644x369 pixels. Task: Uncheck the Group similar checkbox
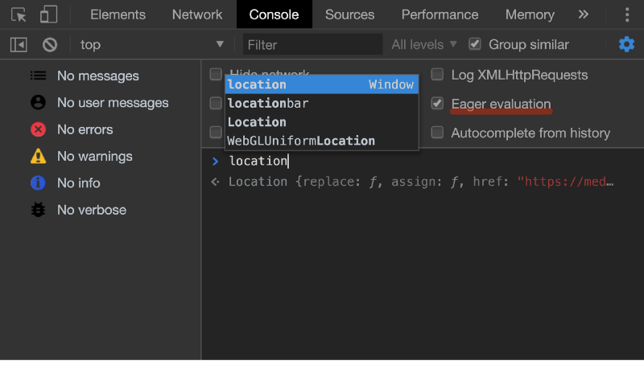(475, 44)
